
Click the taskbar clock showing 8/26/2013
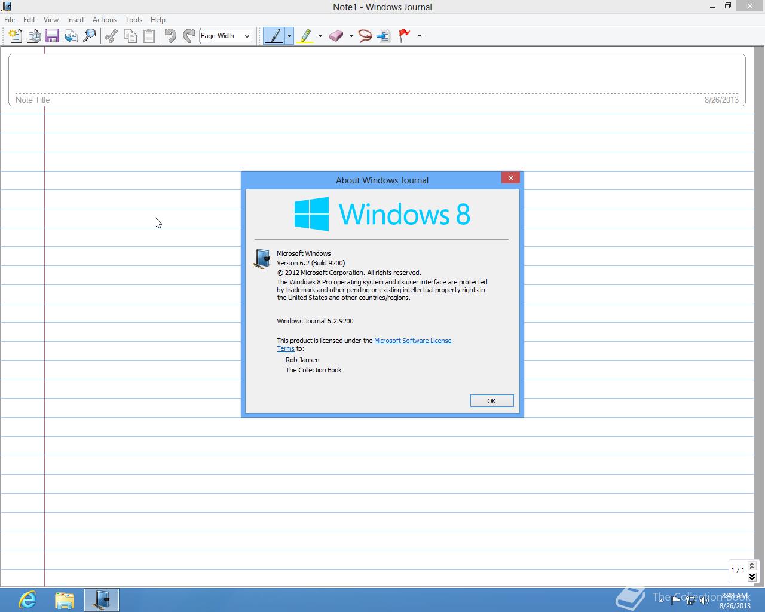point(735,601)
